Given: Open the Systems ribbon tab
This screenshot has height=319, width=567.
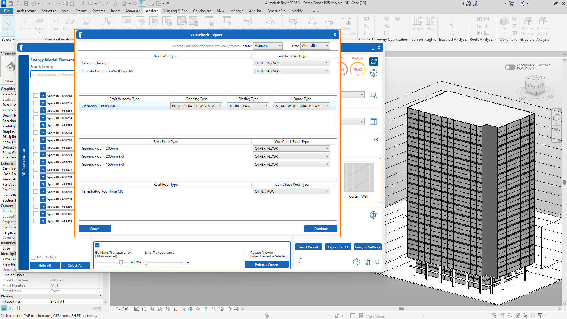Looking at the screenshot, I should tap(99, 11).
